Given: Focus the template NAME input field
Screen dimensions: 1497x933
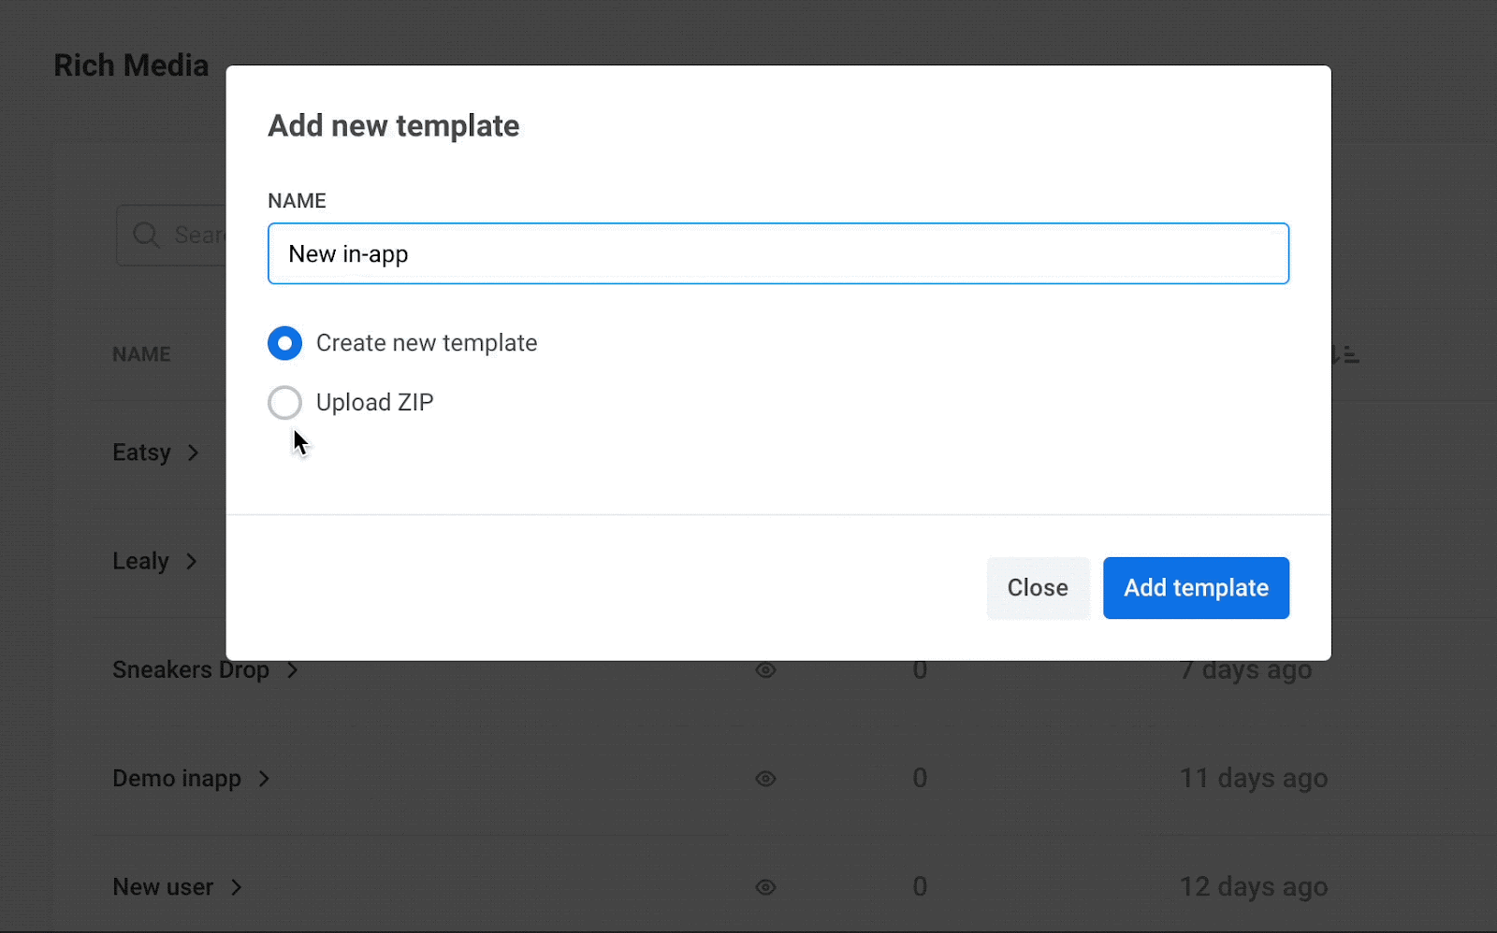Looking at the screenshot, I should 778,253.
